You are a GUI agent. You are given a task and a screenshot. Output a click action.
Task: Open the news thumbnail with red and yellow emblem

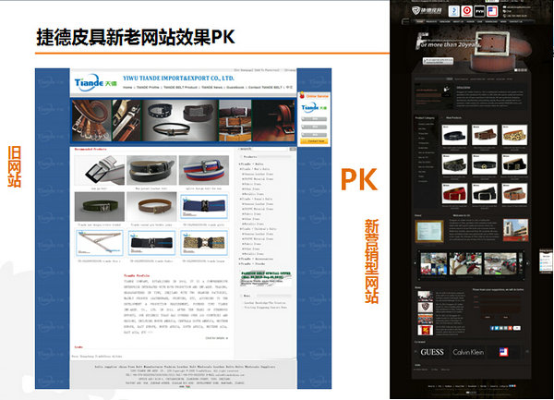[425, 330]
